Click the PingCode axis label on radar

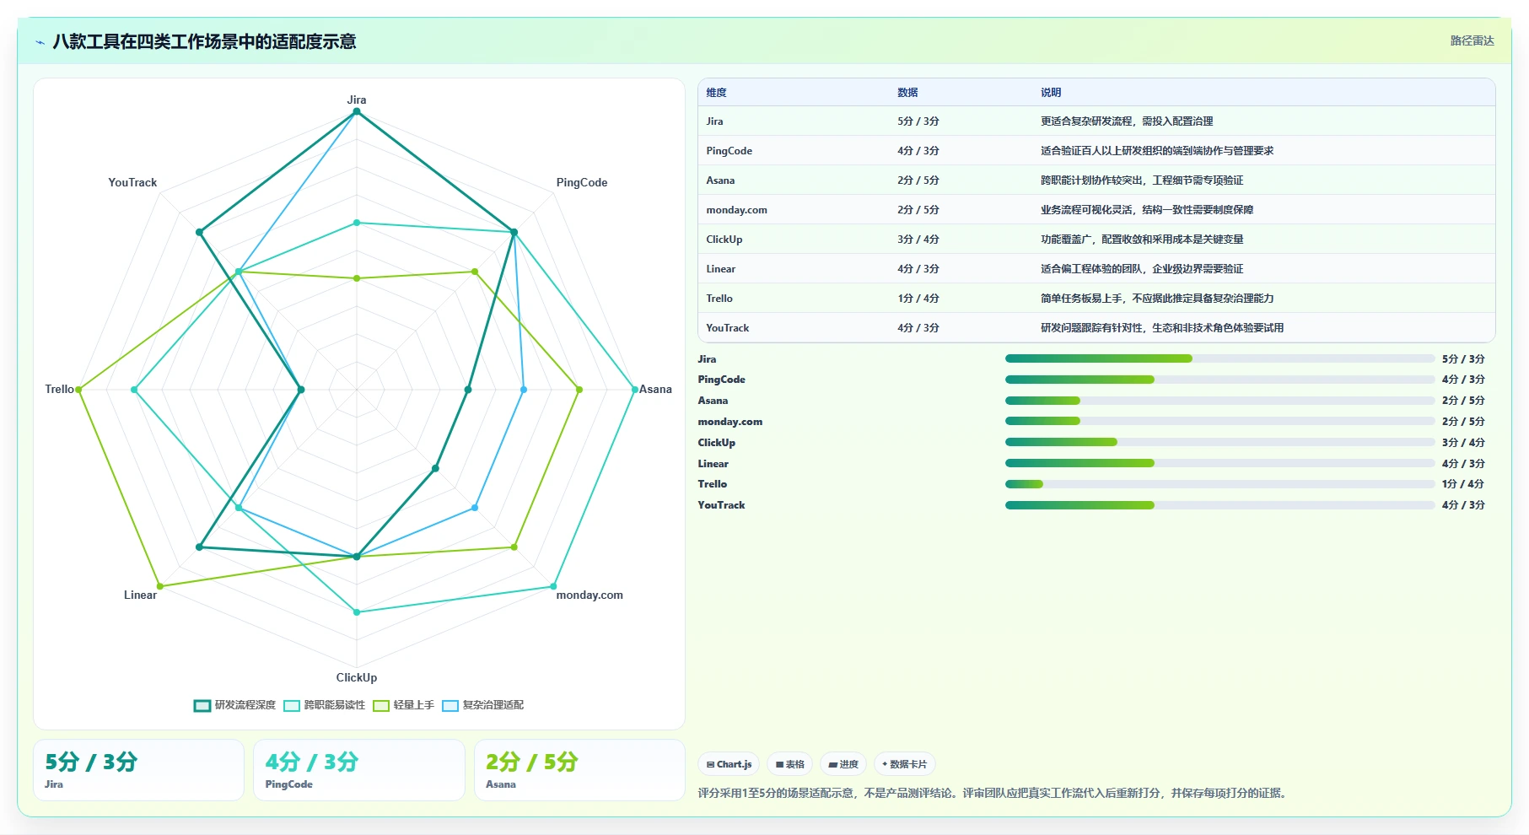coord(582,182)
